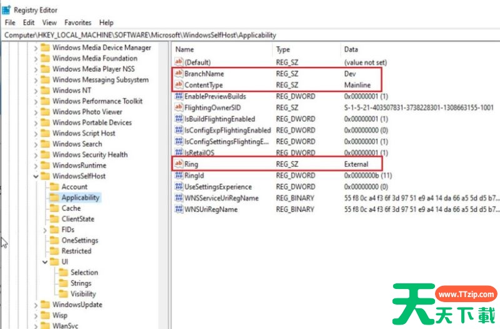The height and width of the screenshot is (329, 500).
Task: Click the Restricted folder icon
Action: coord(54,251)
